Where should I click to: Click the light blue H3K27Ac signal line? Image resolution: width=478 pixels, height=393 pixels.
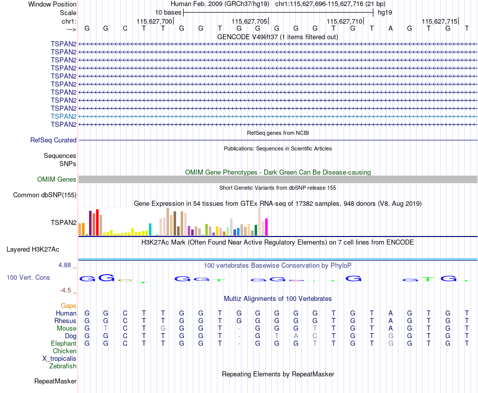pos(278,260)
